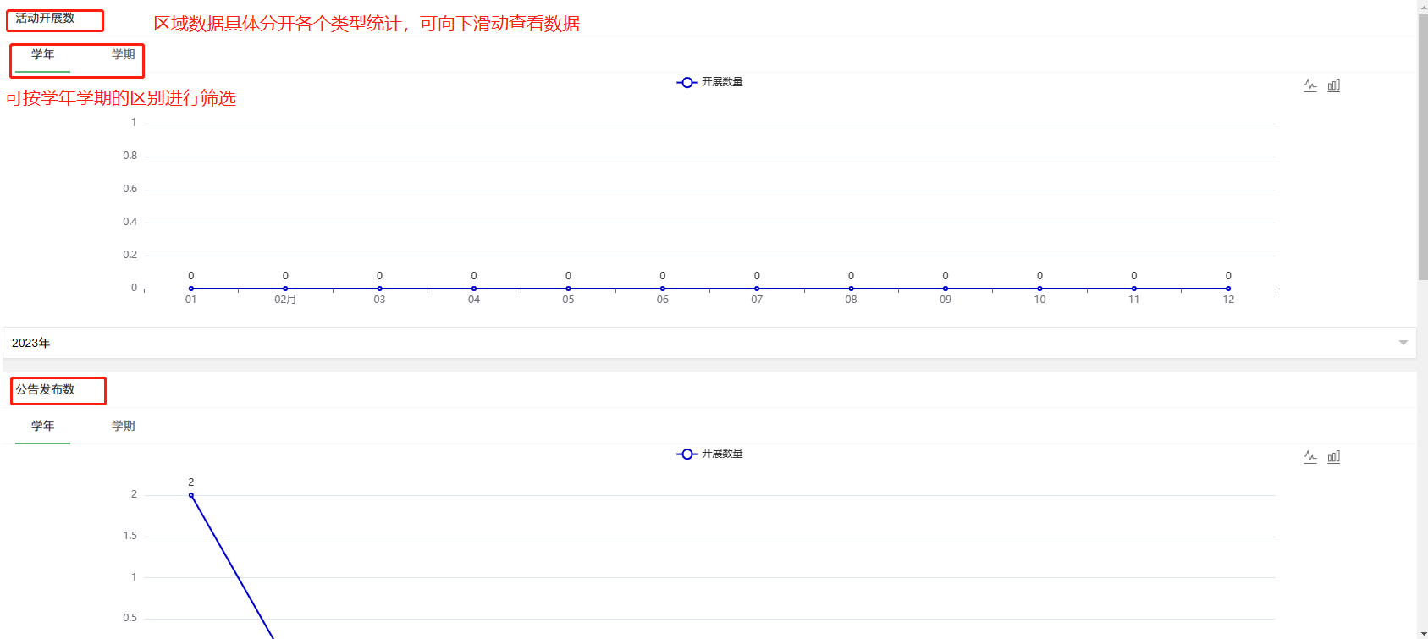Click data point for month 04 in activity chart
This screenshot has height=639, width=1428.
(x=474, y=289)
